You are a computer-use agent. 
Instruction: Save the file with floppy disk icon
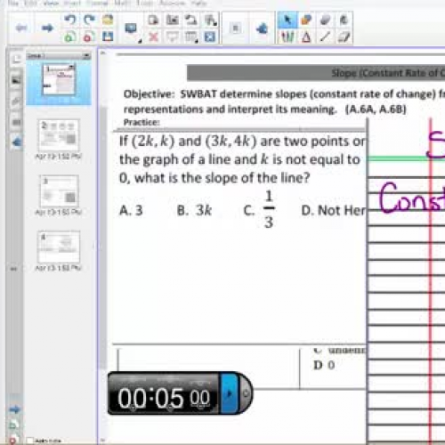point(108,37)
